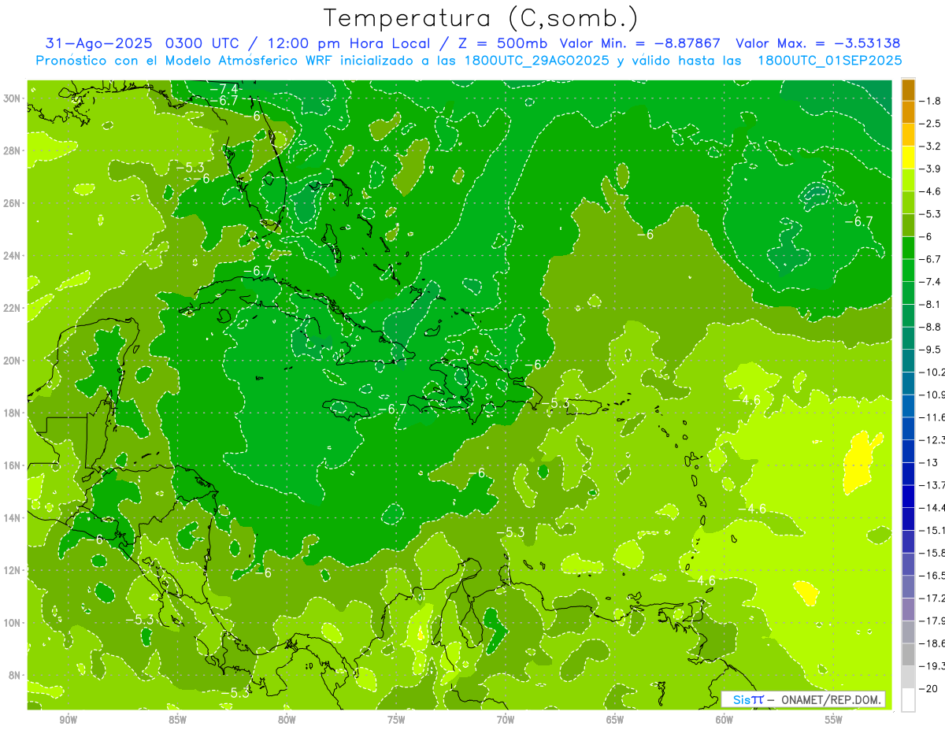Click the colorbar label "-2.5"

(930, 124)
